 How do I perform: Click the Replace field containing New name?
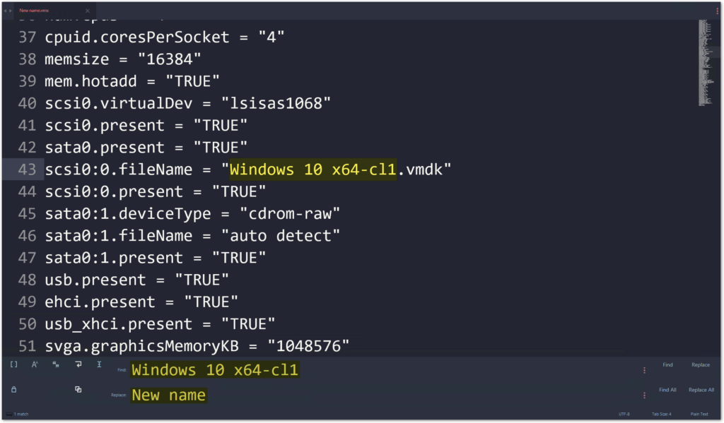click(383, 395)
